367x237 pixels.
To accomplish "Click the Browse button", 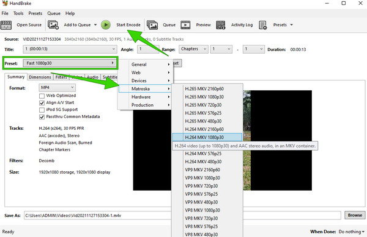I will coord(355,215).
